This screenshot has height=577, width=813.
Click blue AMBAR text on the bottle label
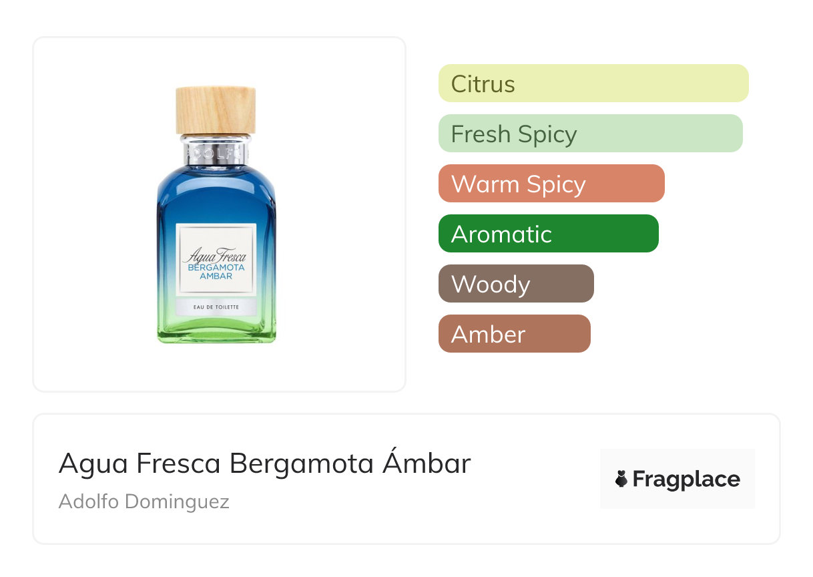pos(216,276)
